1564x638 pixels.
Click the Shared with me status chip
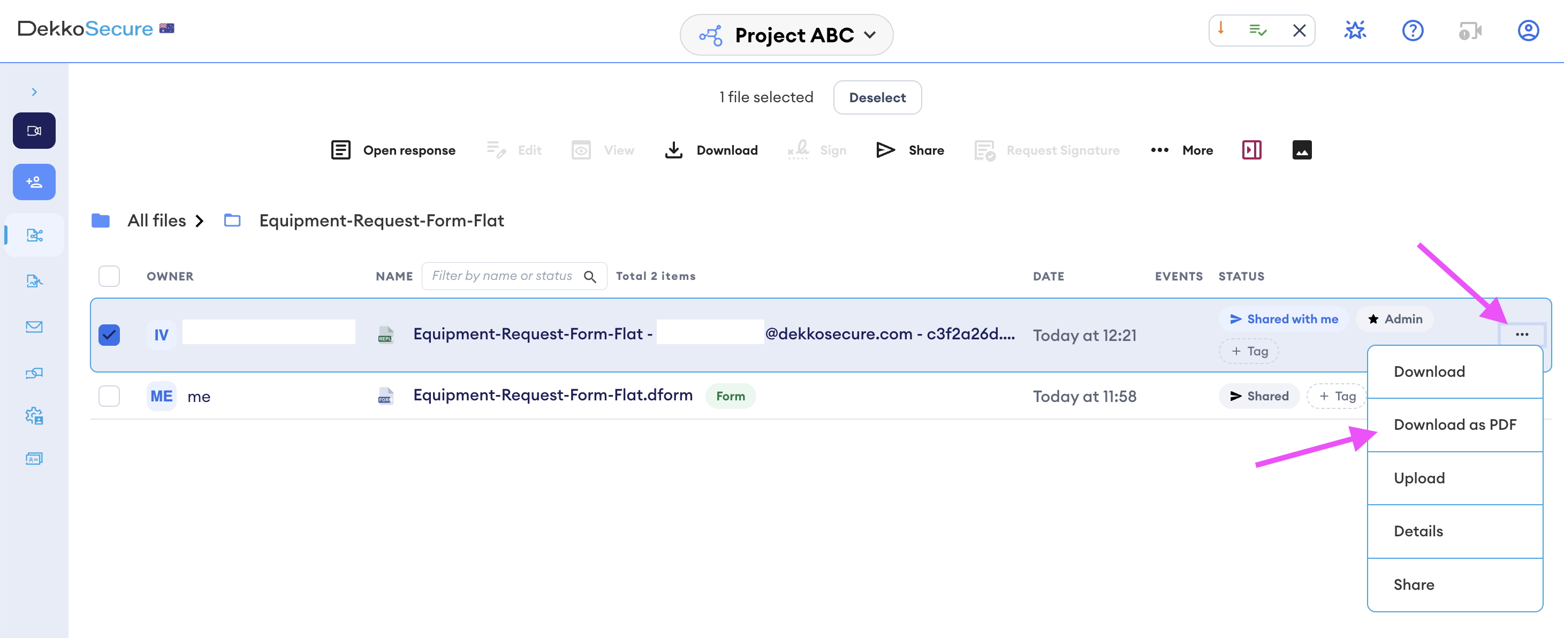pyautogui.click(x=1284, y=320)
